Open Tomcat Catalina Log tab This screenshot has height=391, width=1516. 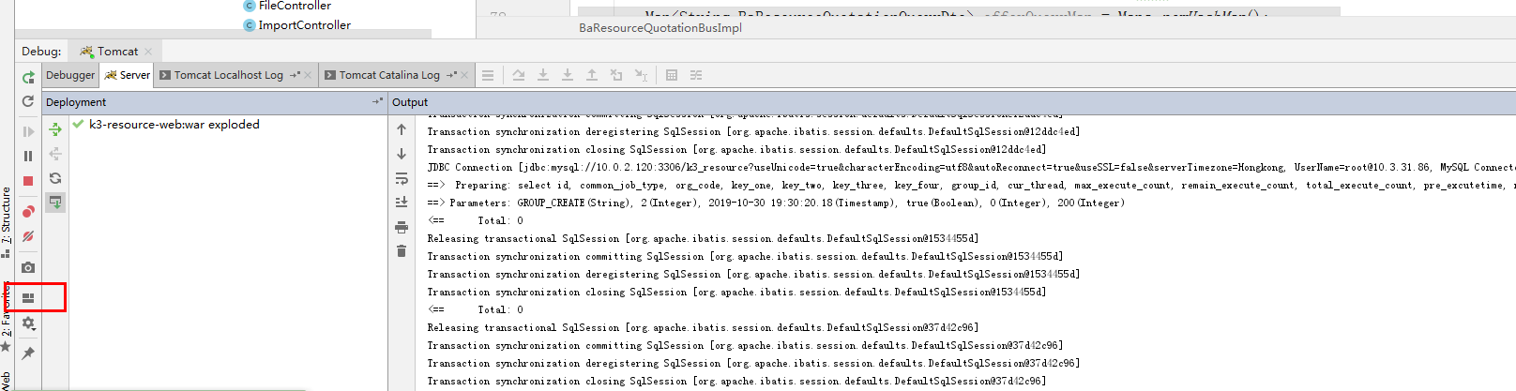click(x=389, y=75)
